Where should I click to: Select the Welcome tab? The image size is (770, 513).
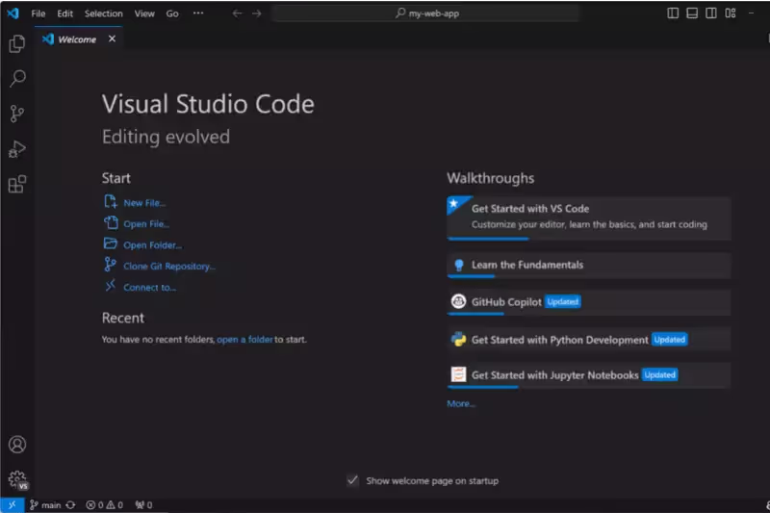click(77, 39)
